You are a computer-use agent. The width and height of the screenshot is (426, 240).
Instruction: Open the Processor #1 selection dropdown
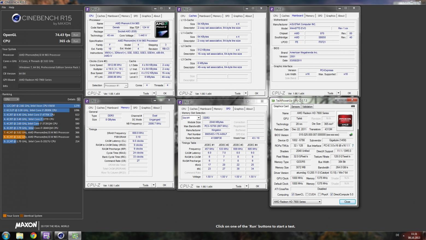pos(116,86)
